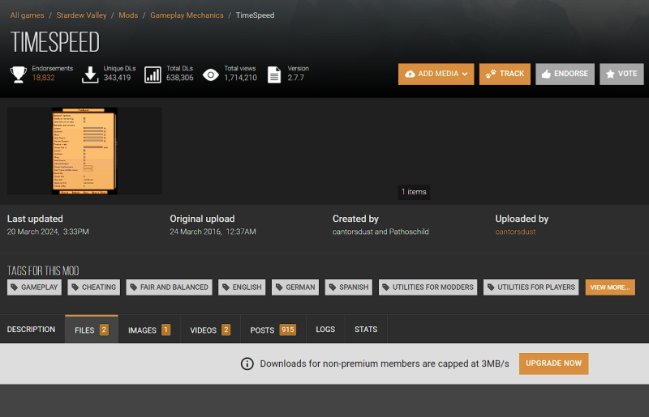649x417 pixels.
Task: Open the Gameplay Mechanics breadcrumb link
Action: coord(187,15)
